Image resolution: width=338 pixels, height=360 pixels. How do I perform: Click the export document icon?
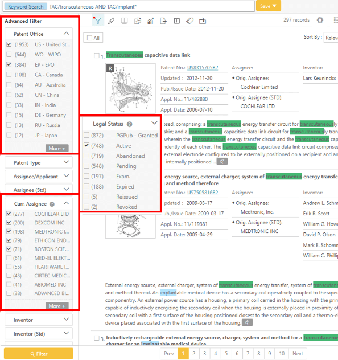click(x=163, y=21)
